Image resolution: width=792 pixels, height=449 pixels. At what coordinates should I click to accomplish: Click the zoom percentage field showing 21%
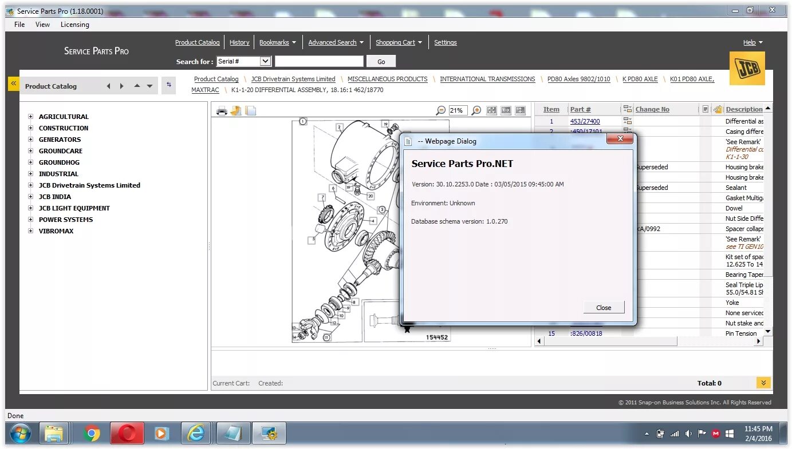[458, 110]
